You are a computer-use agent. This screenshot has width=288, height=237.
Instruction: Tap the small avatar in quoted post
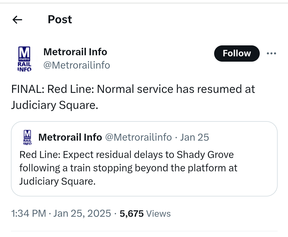click(x=27, y=137)
